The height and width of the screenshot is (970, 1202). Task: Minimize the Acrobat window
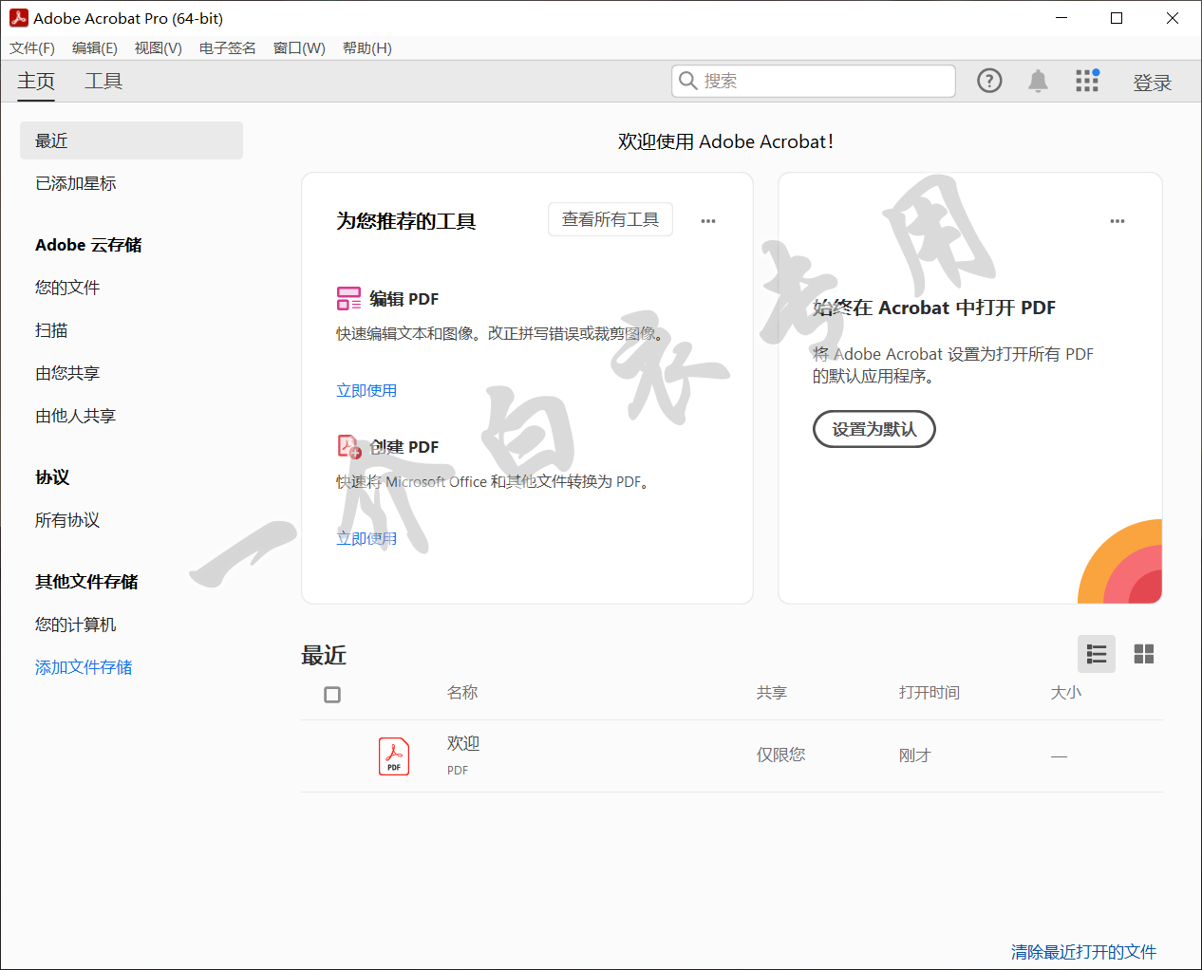pyautogui.click(x=1062, y=18)
